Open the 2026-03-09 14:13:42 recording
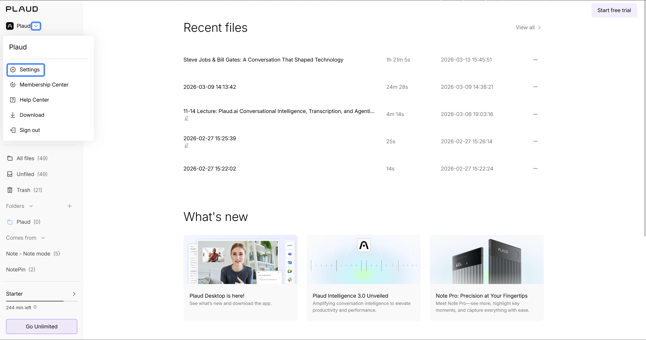This screenshot has width=646, height=340. (x=210, y=87)
